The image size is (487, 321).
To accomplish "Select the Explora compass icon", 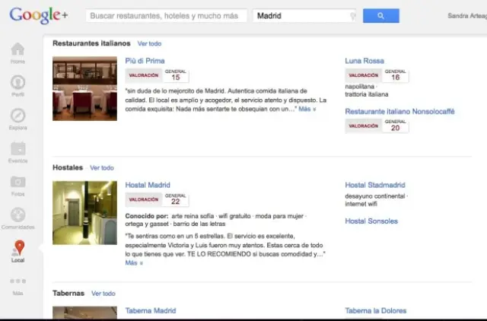I will 18,116.
